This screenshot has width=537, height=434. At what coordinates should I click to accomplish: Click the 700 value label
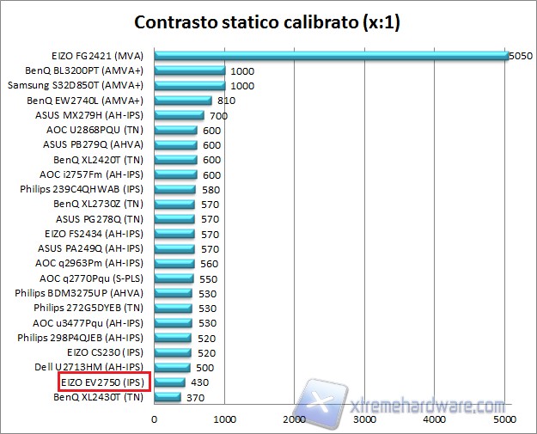pos(218,115)
